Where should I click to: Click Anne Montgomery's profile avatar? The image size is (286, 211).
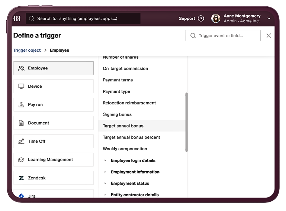click(216, 19)
